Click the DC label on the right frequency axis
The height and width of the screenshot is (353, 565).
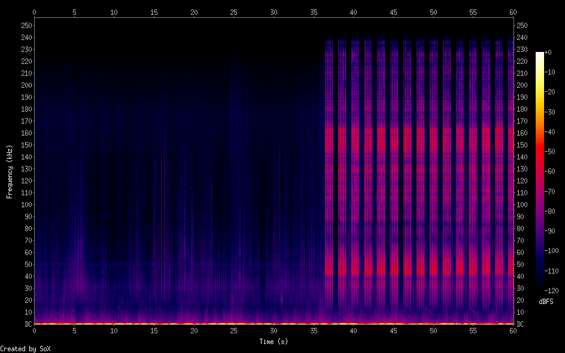click(x=520, y=324)
